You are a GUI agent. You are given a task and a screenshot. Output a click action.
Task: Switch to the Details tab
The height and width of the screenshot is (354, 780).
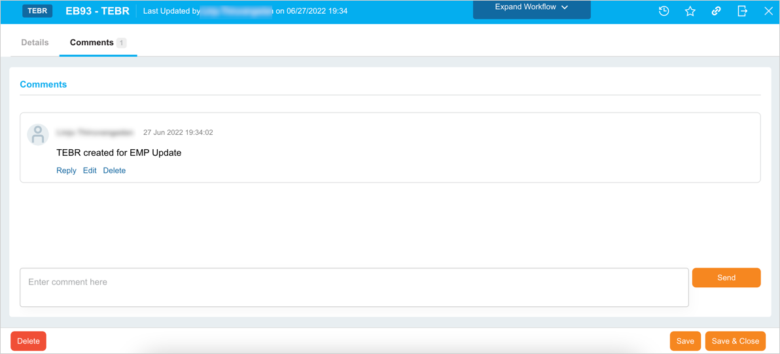(x=35, y=43)
